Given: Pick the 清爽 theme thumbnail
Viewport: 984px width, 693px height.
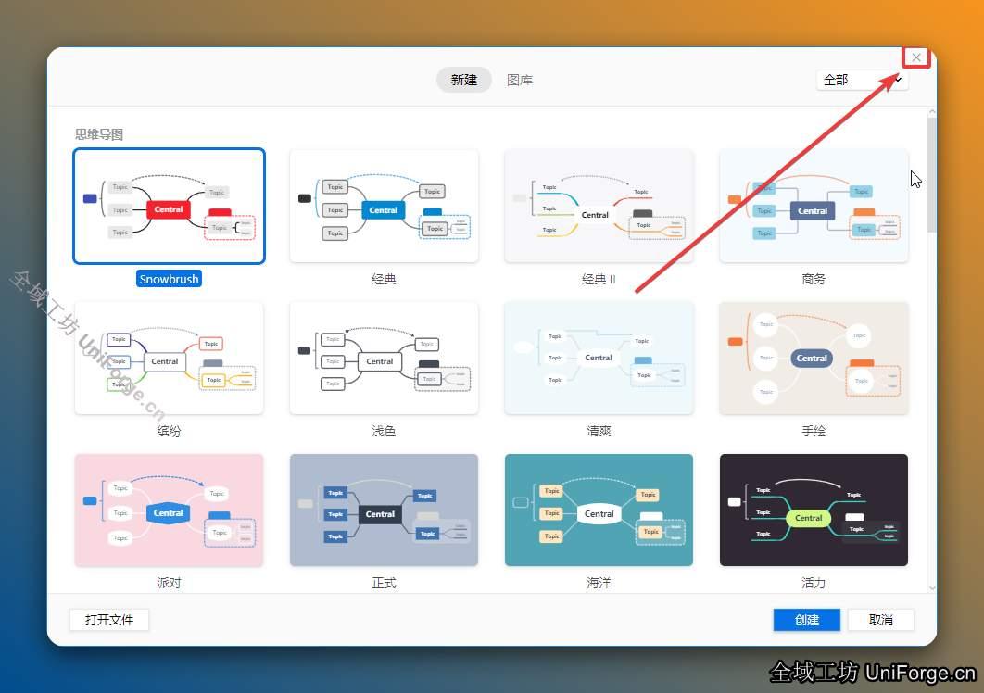Looking at the screenshot, I should [599, 358].
